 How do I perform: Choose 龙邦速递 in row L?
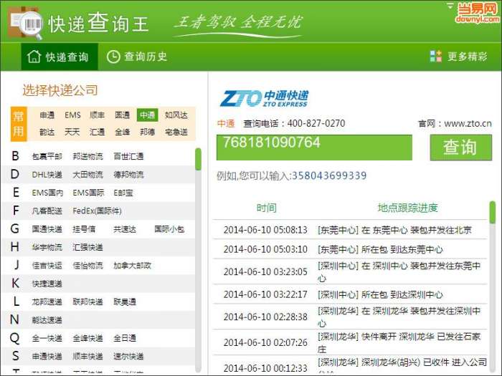pyautogui.click(x=47, y=302)
